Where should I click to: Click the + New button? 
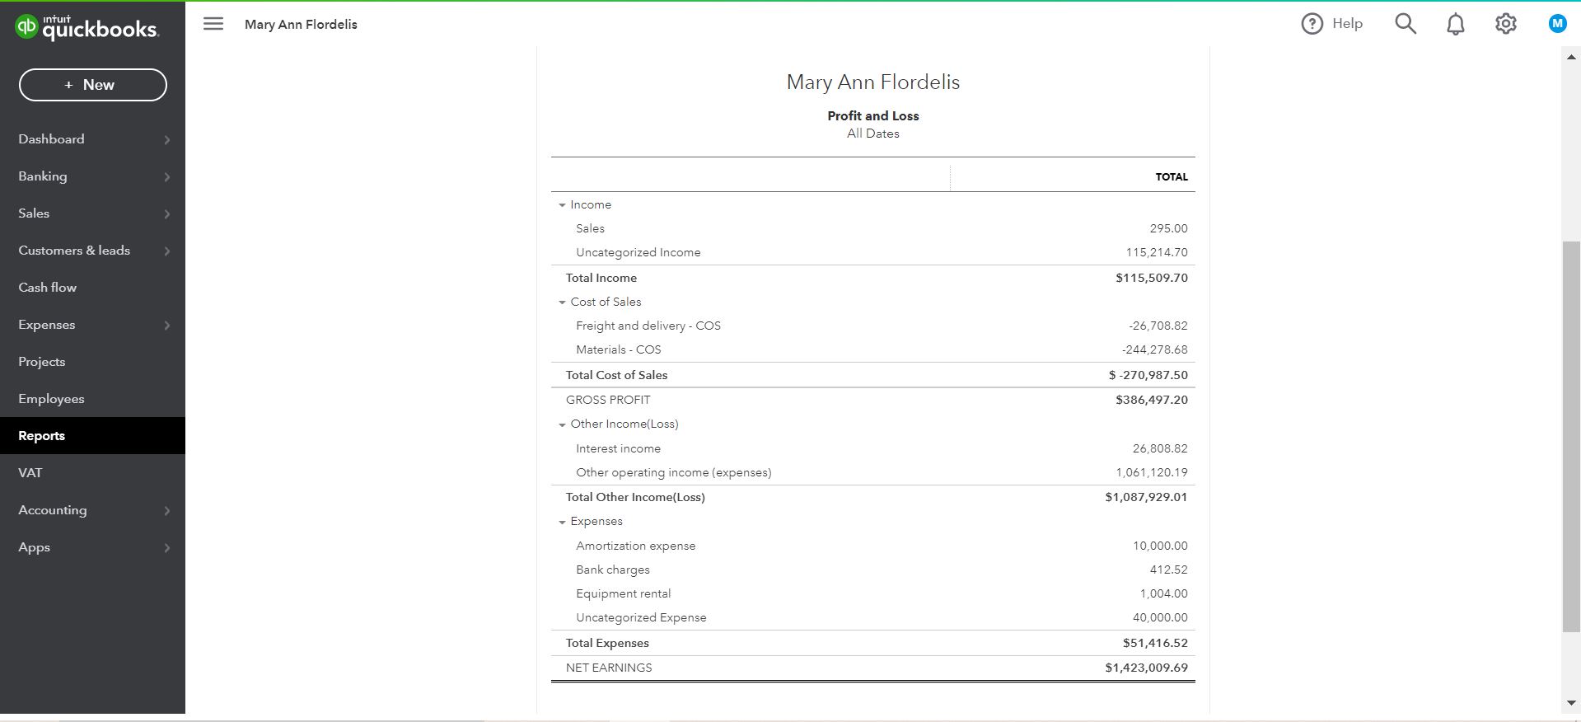(x=93, y=85)
